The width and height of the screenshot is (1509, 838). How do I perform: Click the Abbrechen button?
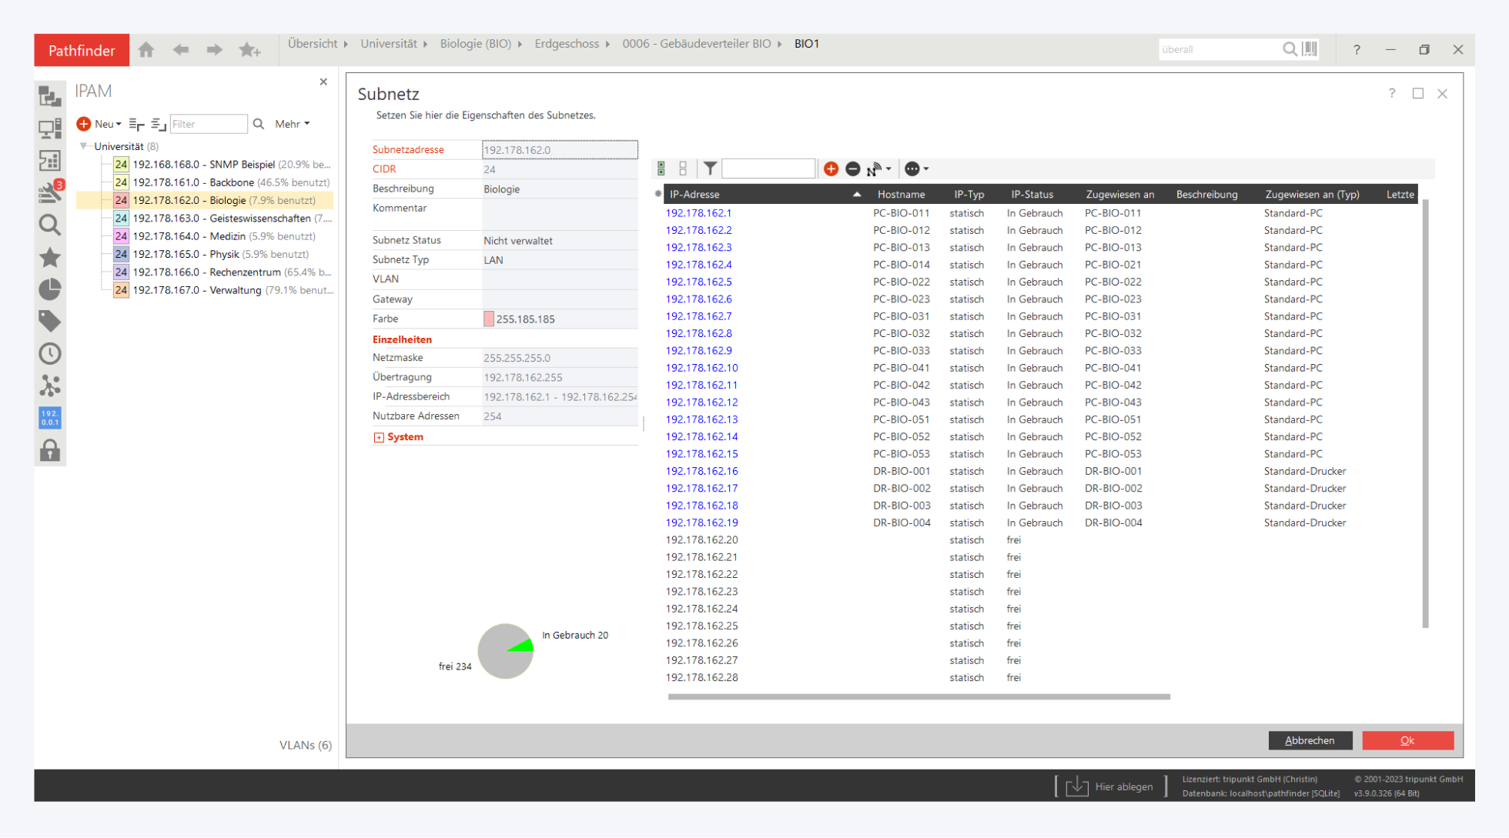(1310, 740)
